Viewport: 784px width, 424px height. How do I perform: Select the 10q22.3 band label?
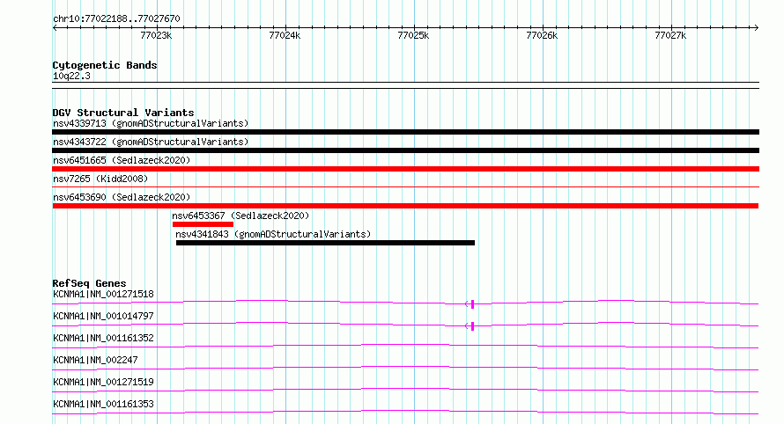(x=71, y=76)
